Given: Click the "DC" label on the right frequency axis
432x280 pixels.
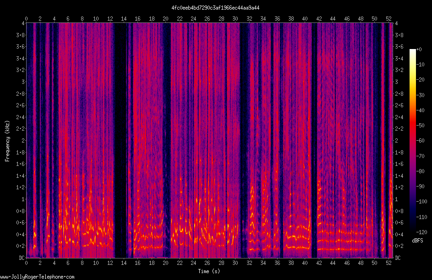Looking at the screenshot, I should [x=398, y=258].
